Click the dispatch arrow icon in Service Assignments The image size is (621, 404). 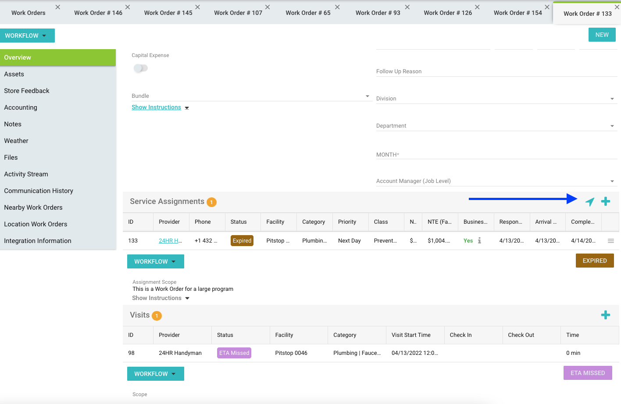pyautogui.click(x=590, y=202)
